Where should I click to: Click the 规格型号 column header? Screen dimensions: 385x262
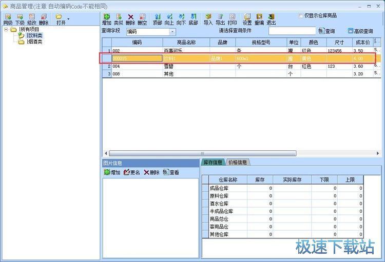(261, 43)
